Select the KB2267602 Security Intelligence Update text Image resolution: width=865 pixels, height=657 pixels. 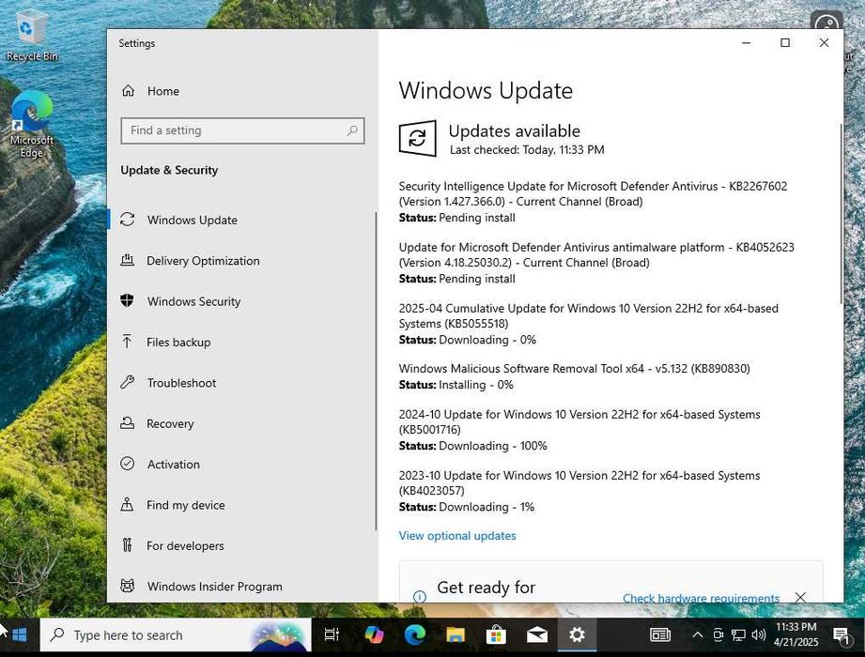click(593, 194)
